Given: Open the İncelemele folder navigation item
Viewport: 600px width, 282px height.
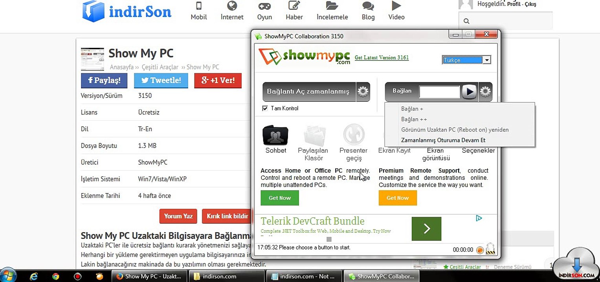Looking at the screenshot, I should [x=332, y=11].
